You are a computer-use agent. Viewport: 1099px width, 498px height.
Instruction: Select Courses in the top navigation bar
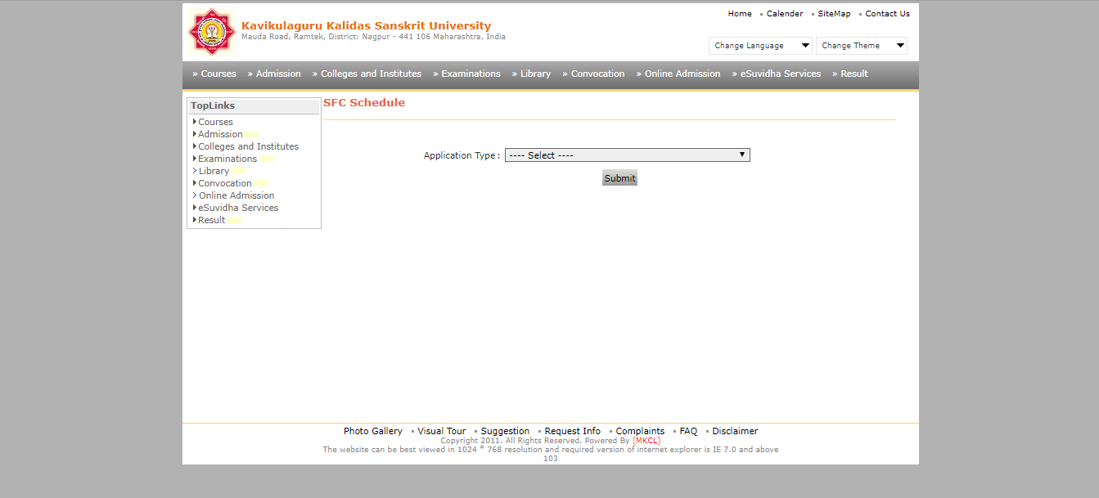click(x=218, y=74)
